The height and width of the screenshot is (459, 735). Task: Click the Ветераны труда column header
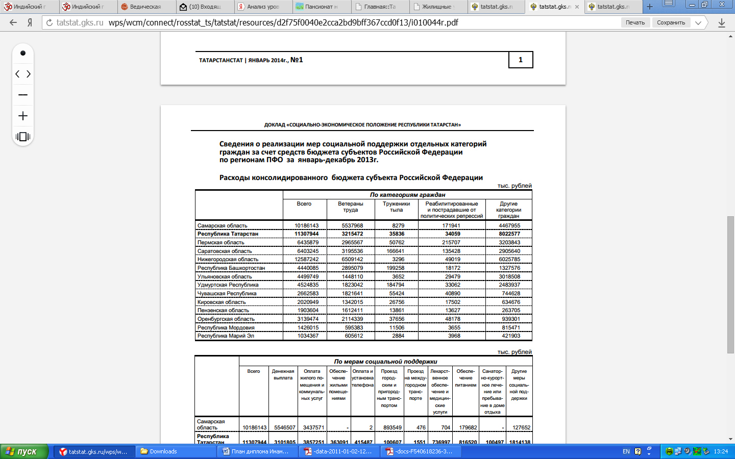pyautogui.click(x=351, y=207)
